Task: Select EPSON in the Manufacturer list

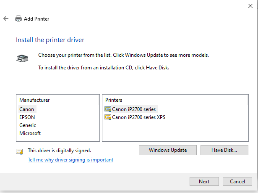Action: click(x=27, y=117)
